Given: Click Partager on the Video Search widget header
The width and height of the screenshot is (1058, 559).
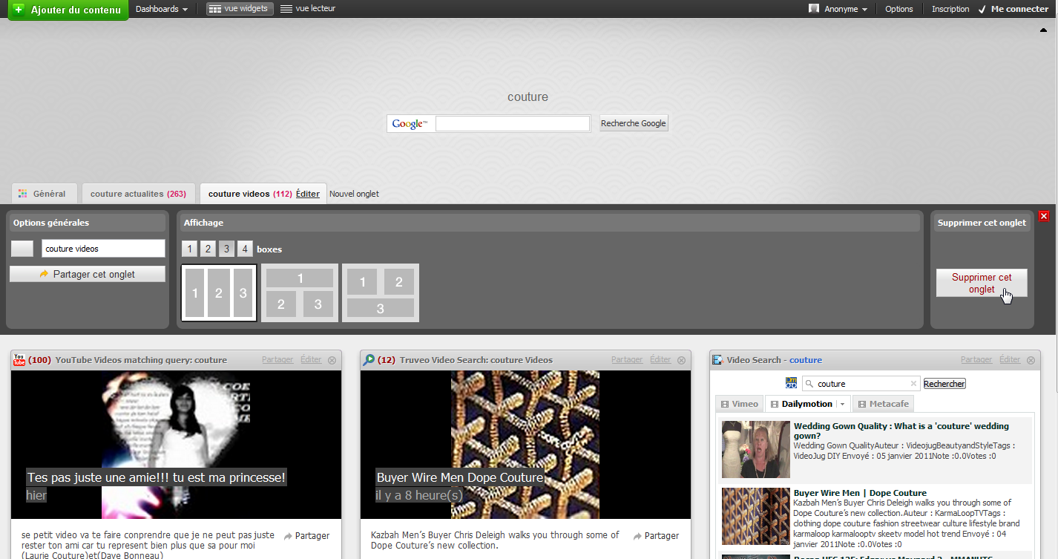Looking at the screenshot, I should click(x=976, y=359).
